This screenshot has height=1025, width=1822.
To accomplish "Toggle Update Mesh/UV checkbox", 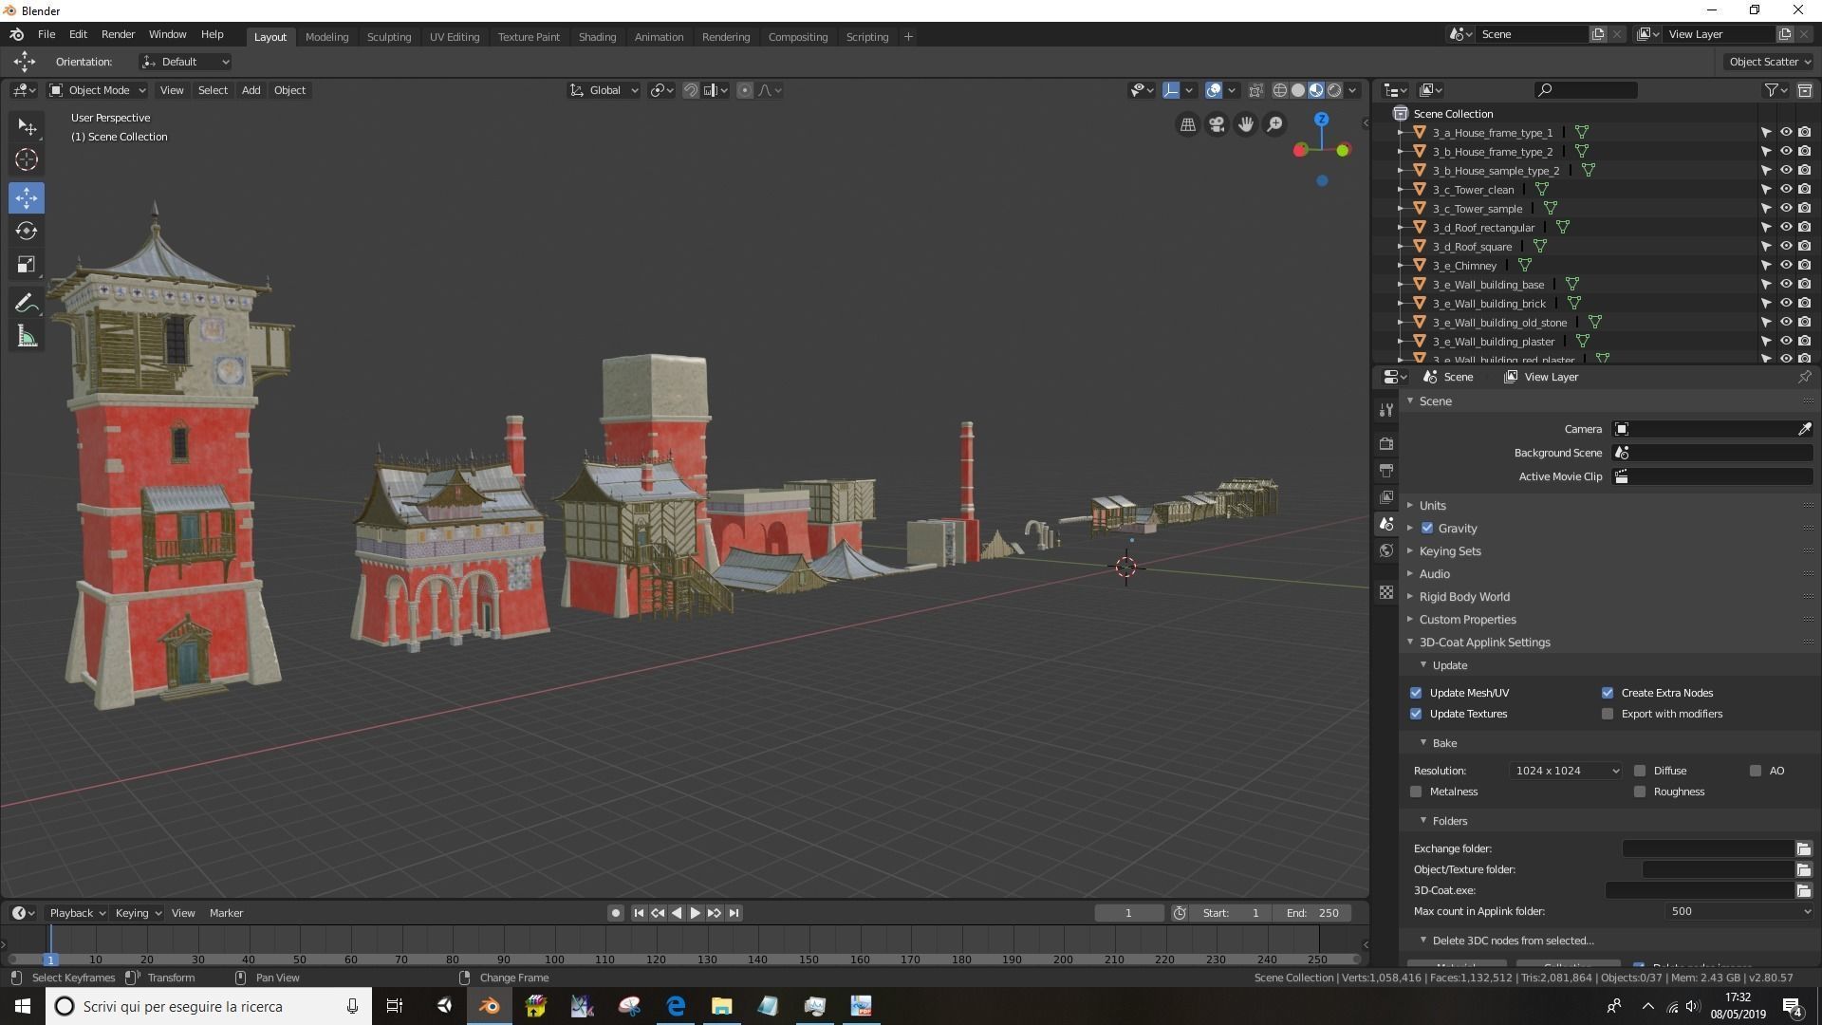I will pyautogui.click(x=1416, y=693).
